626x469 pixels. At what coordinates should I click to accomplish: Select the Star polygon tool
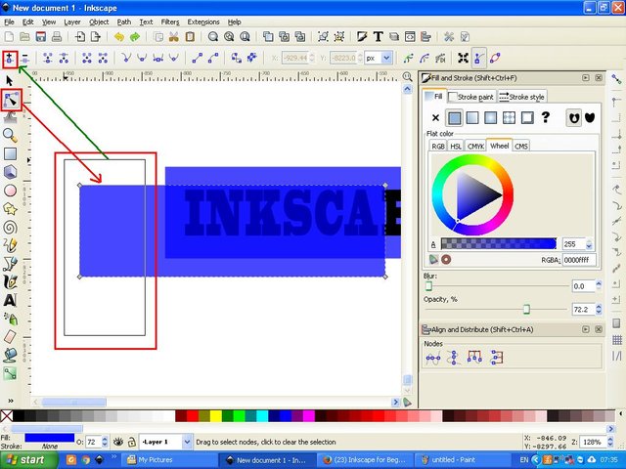10,208
